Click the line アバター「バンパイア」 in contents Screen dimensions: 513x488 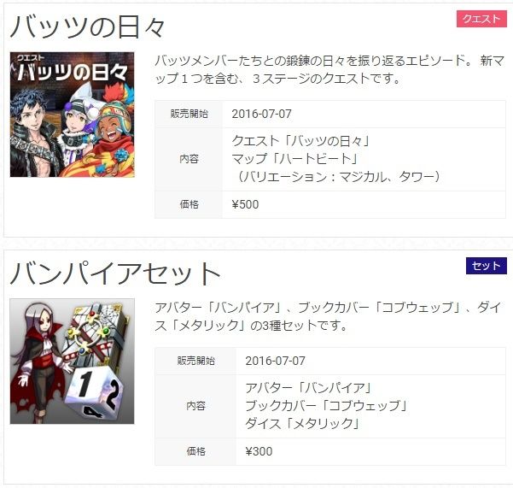(x=309, y=388)
